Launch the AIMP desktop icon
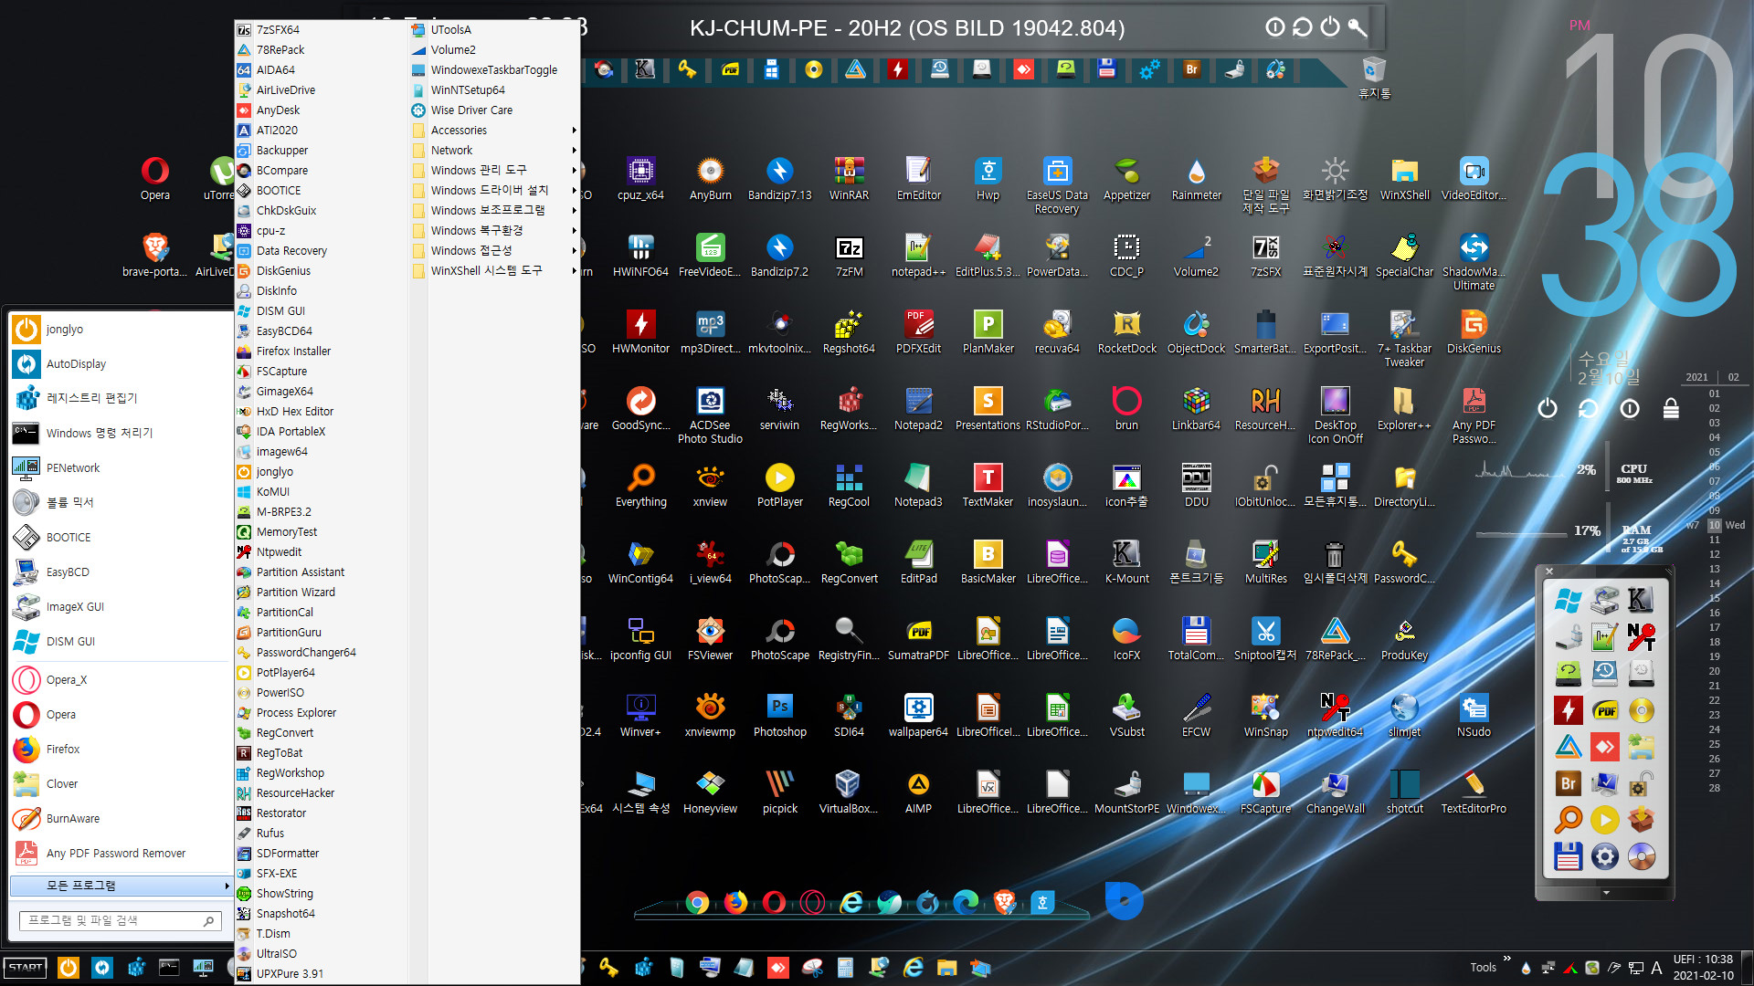 coord(918,792)
